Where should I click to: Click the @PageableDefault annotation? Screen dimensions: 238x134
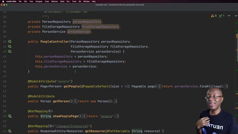coord(96,86)
